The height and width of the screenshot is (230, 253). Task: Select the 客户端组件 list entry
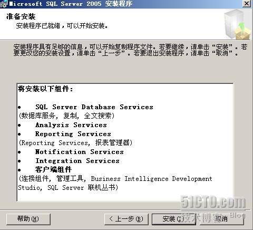coord(53,170)
